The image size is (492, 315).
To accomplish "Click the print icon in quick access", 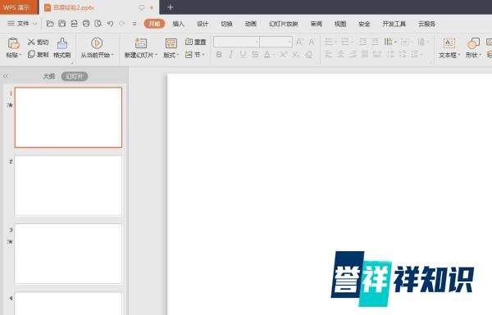I will point(86,24).
